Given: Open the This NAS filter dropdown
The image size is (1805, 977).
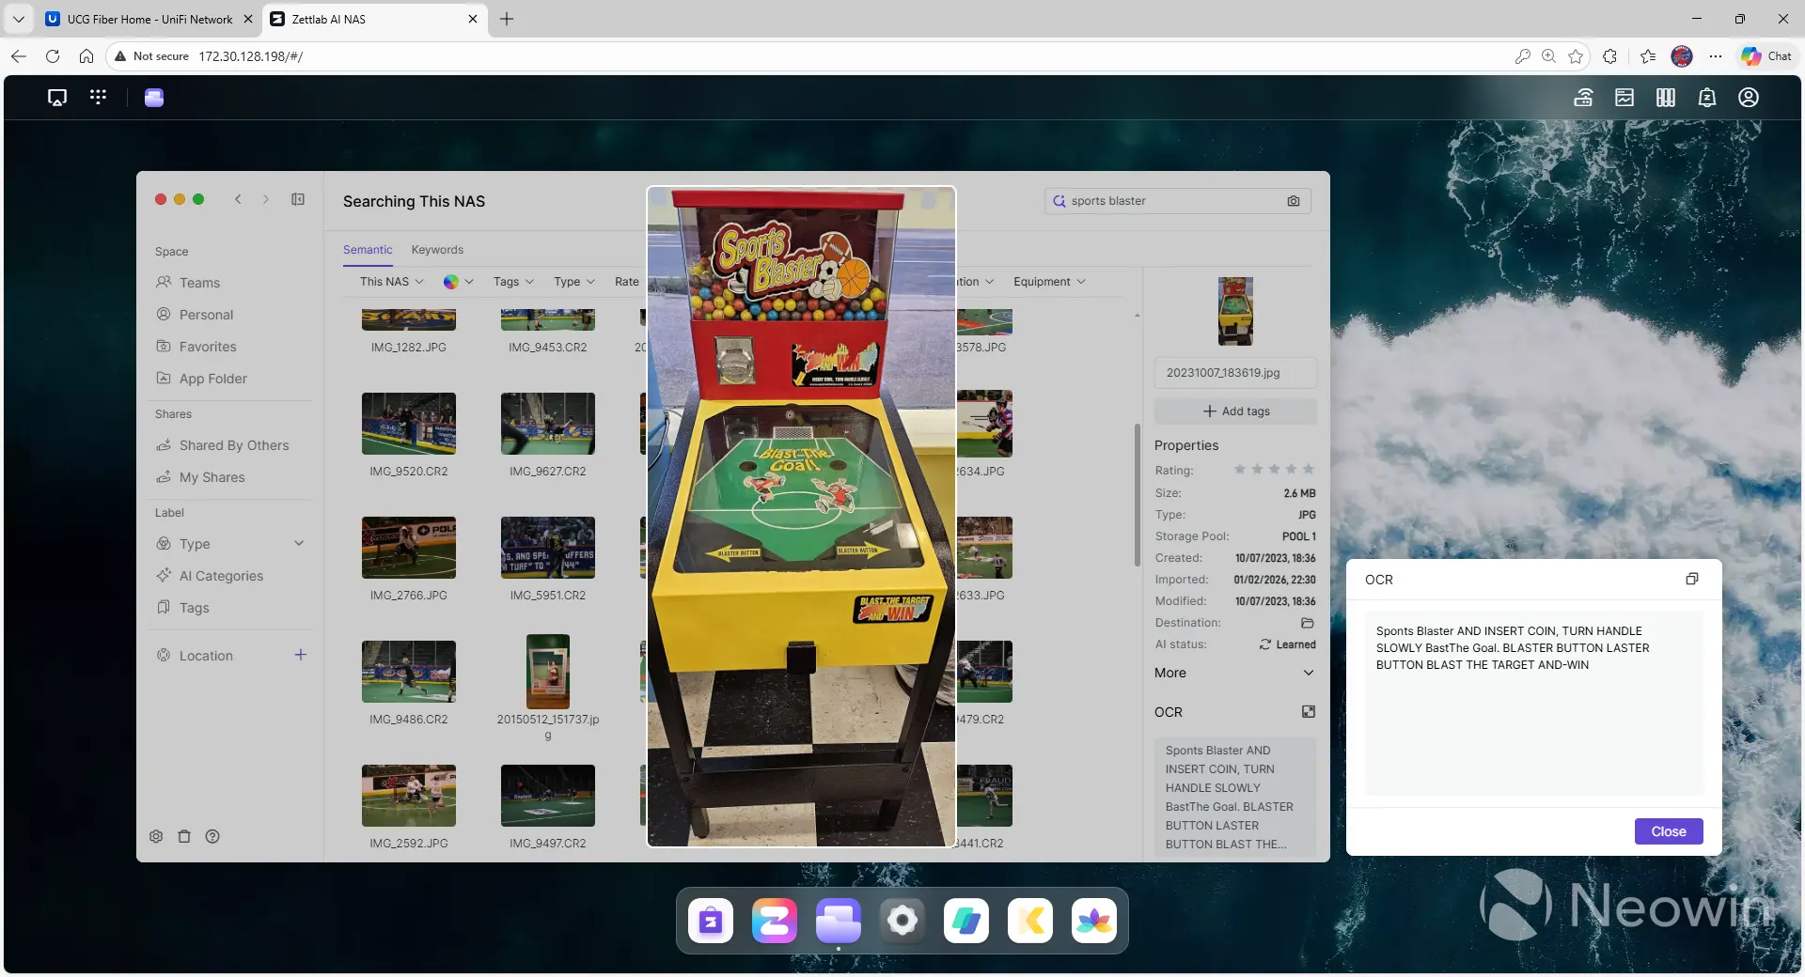Looking at the screenshot, I should pos(391,282).
